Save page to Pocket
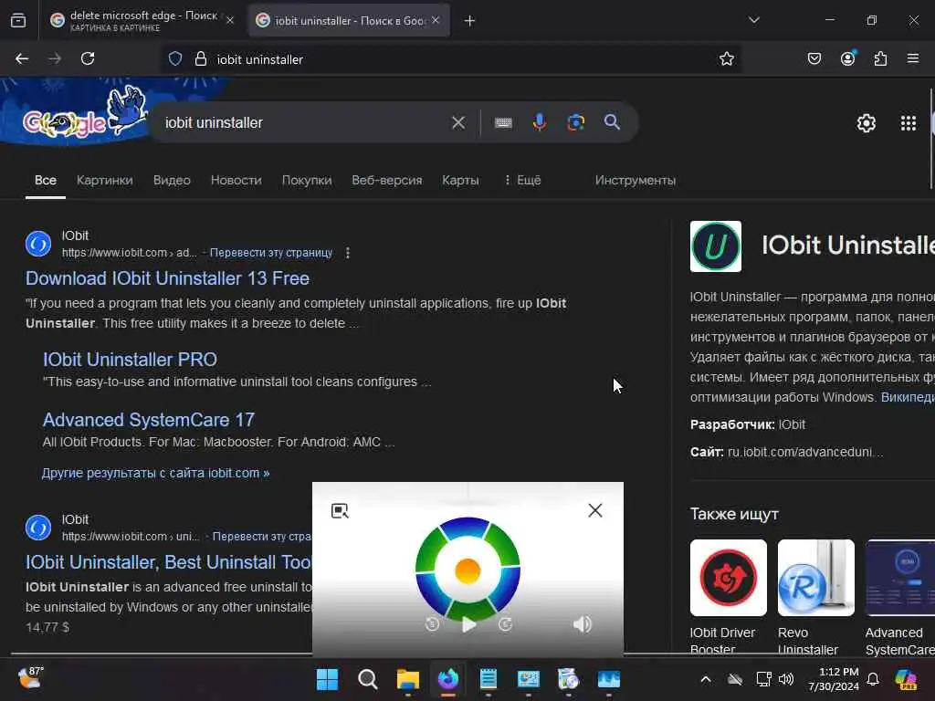This screenshot has width=935, height=701. coord(814,58)
